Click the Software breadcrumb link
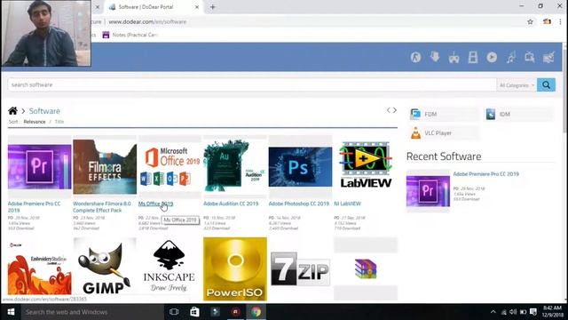This screenshot has height=320, width=568. pos(44,111)
